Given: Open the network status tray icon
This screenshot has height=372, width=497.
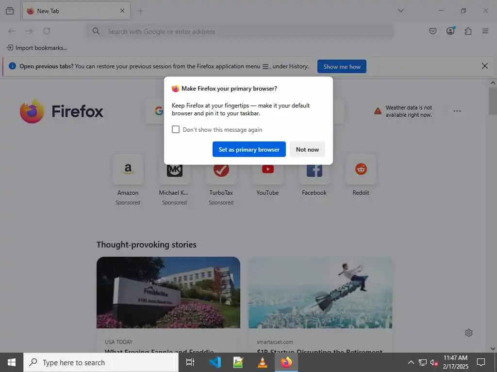Looking at the screenshot, I should click(423, 362).
